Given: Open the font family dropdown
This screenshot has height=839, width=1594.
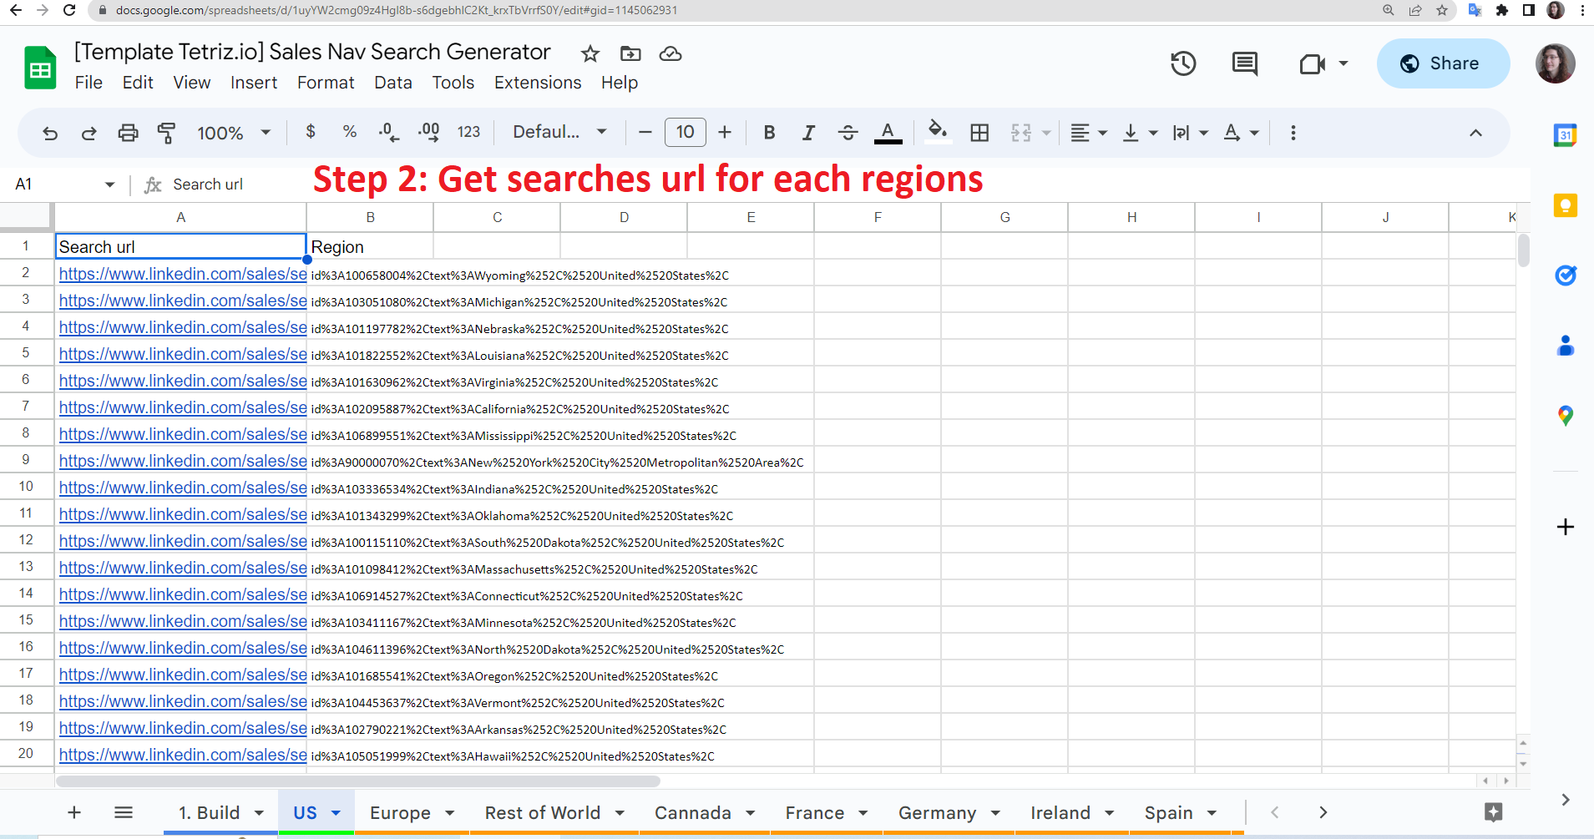Looking at the screenshot, I should tap(559, 132).
